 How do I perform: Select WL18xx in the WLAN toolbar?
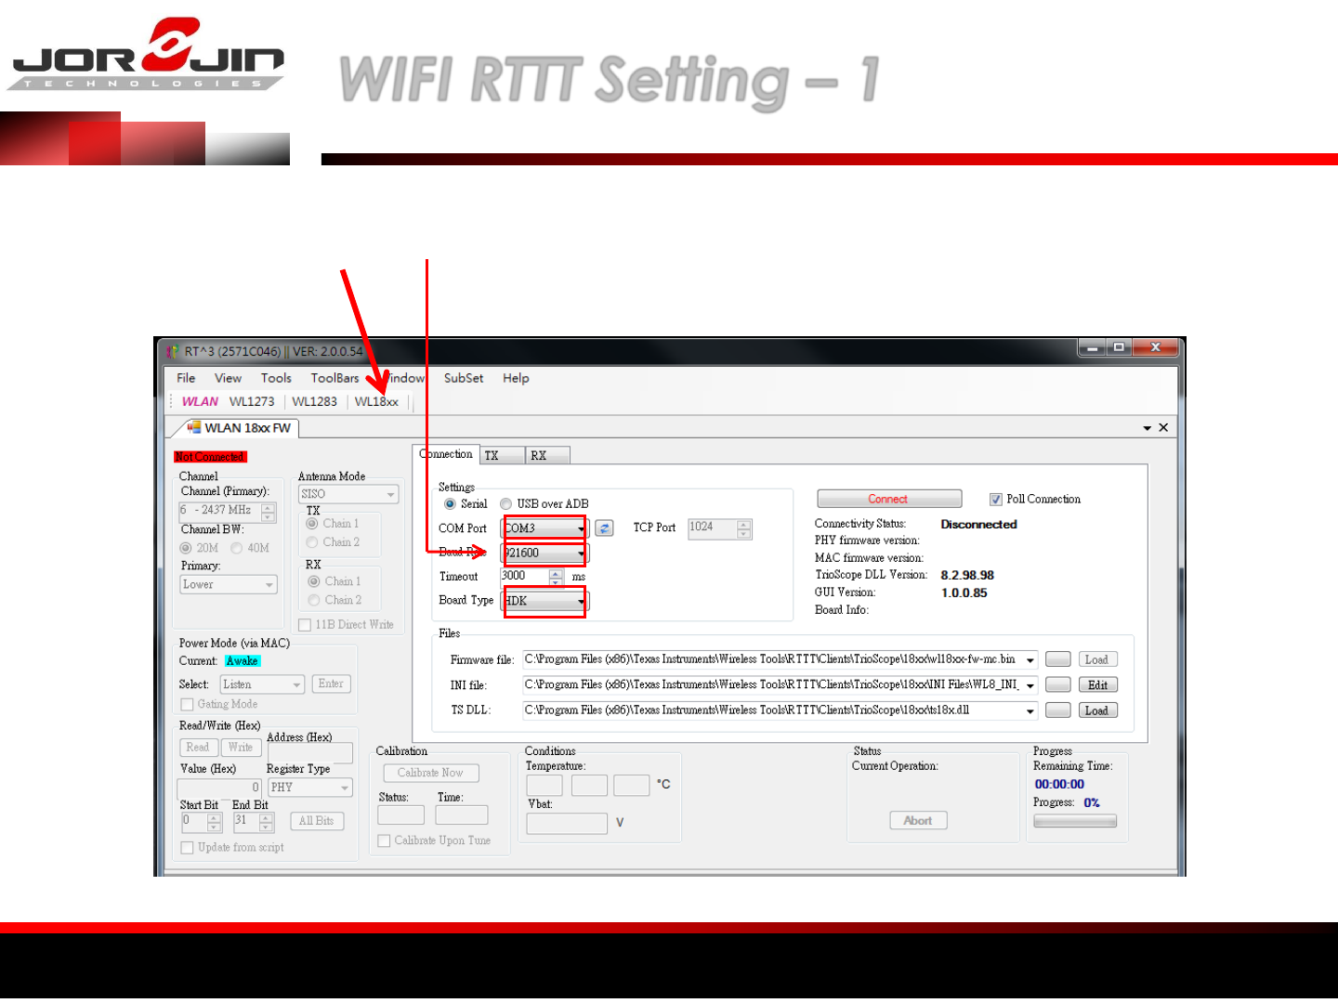coord(376,401)
